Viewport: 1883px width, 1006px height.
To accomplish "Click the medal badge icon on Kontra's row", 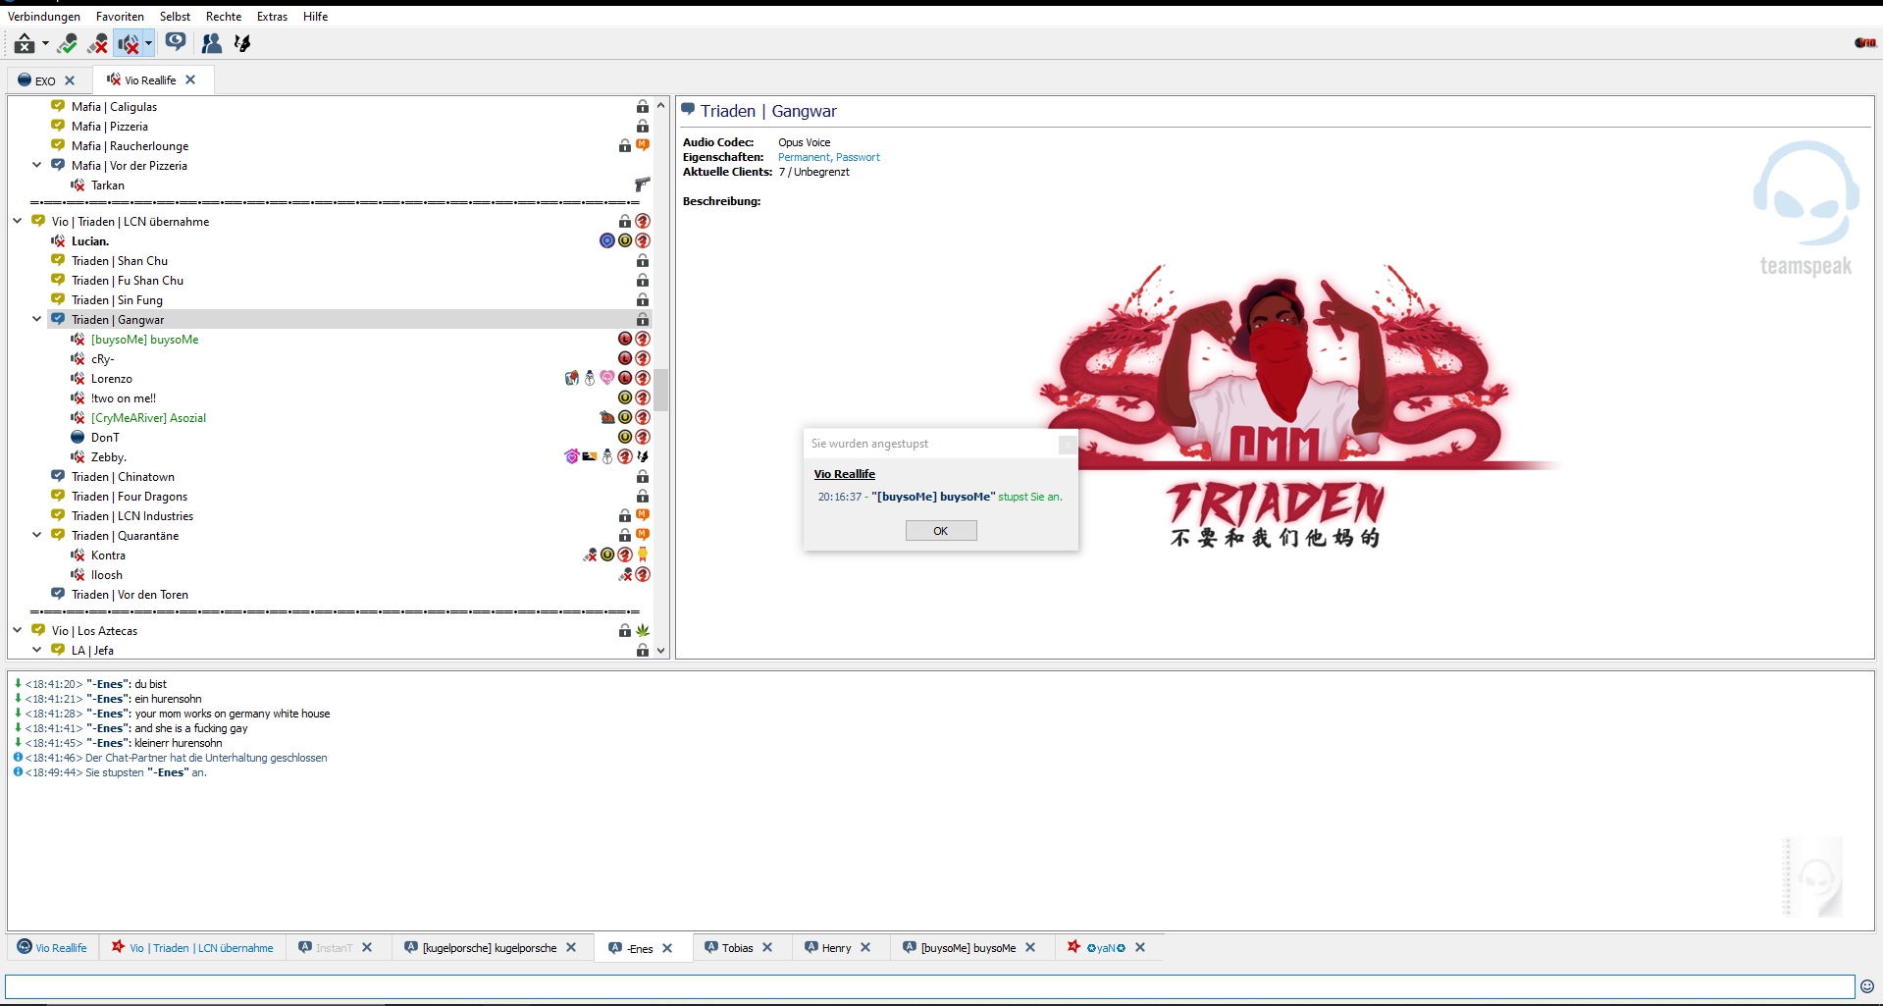I will (x=643, y=555).
